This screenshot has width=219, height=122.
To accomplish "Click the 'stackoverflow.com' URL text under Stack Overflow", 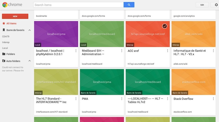I will coord(182,112).
